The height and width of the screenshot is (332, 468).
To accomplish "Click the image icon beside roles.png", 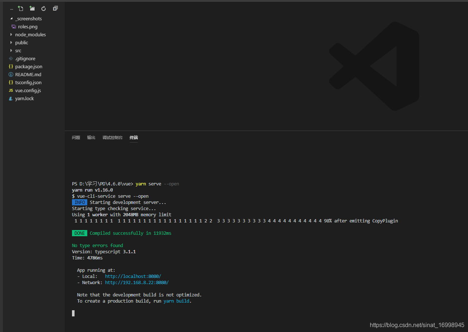I will tap(14, 26).
